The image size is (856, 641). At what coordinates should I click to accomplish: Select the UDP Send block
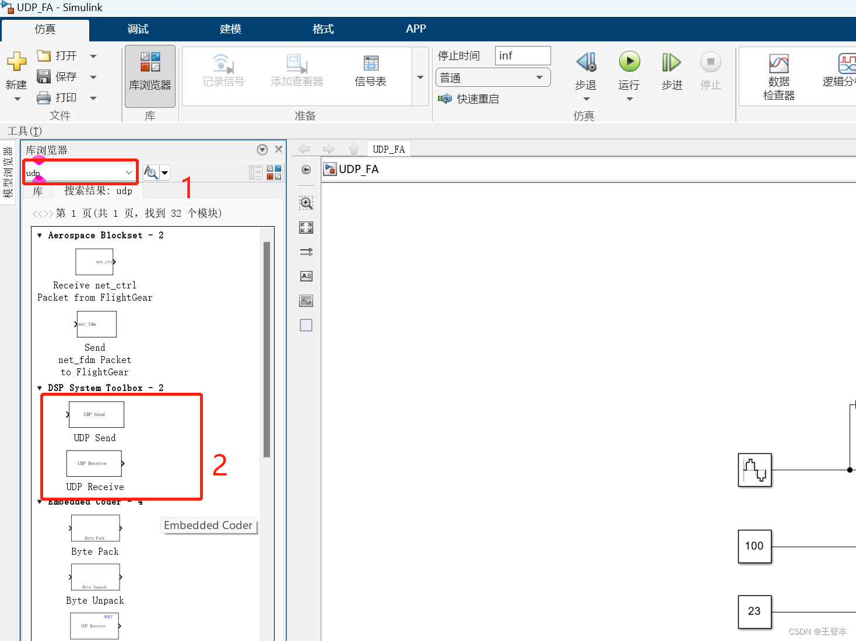(96, 414)
